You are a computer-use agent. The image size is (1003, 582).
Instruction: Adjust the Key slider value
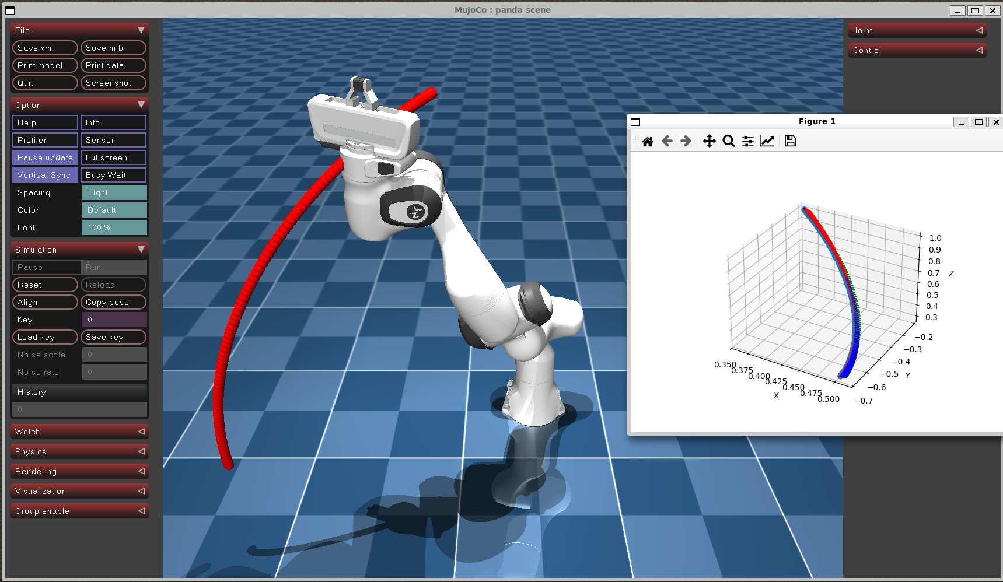[114, 320]
